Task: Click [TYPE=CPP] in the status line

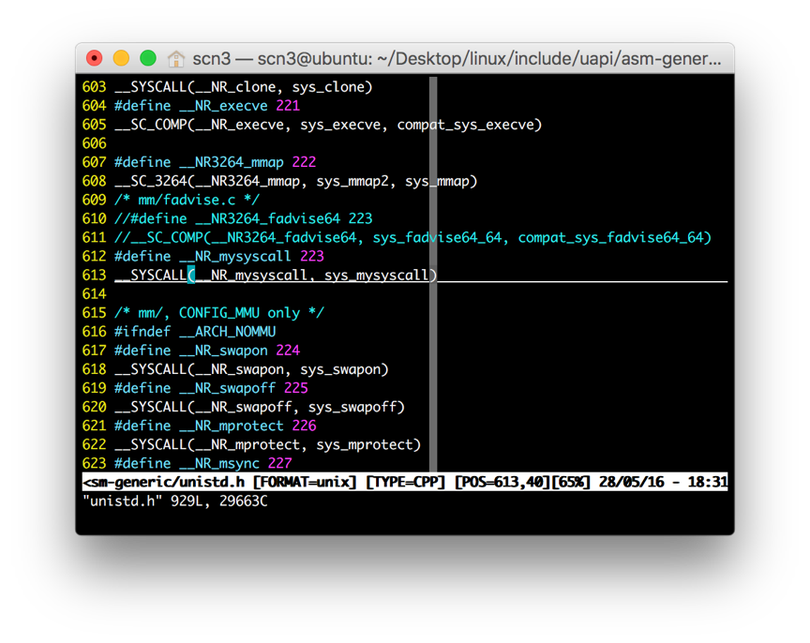Action: click(x=405, y=482)
